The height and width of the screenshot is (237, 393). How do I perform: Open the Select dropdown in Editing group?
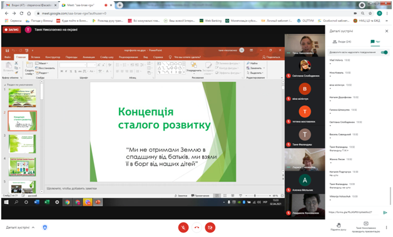coord(255,73)
